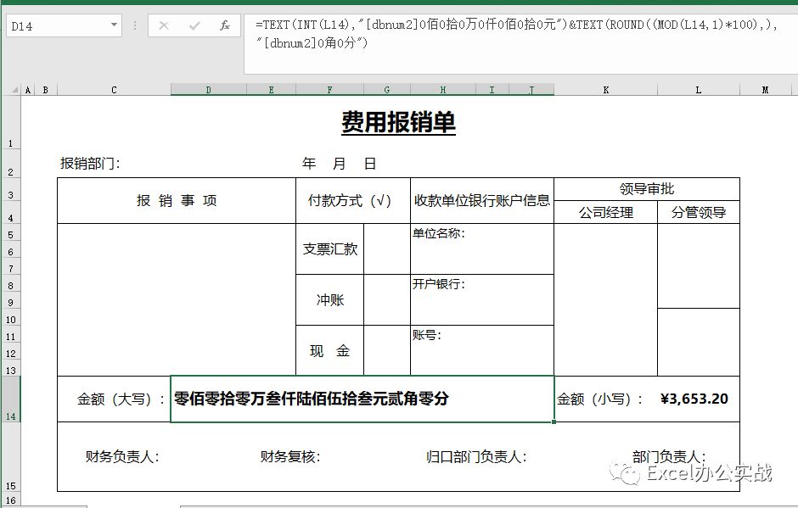Click the 归口部门负责人: label
This screenshot has width=798, height=508.
[476, 456]
